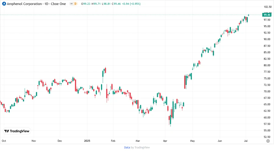
Task: Click the Mar label on time axis
Action: tap(138, 141)
